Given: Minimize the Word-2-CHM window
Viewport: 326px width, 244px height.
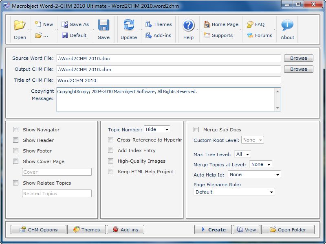Looking at the screenshot, I should tap(288, 4).
